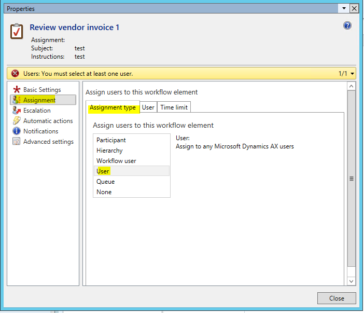Click the red error icon in message bar
Viewport: 364px width, 313px height.
pos(15,74)
